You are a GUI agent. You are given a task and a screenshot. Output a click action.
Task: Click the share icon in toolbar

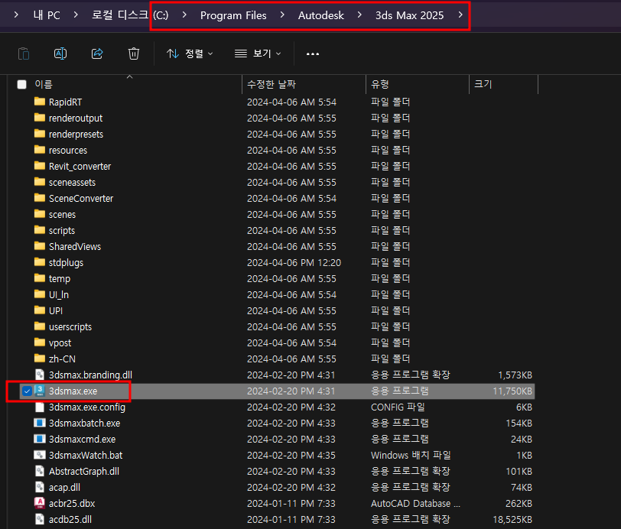(x=97, y=54)
